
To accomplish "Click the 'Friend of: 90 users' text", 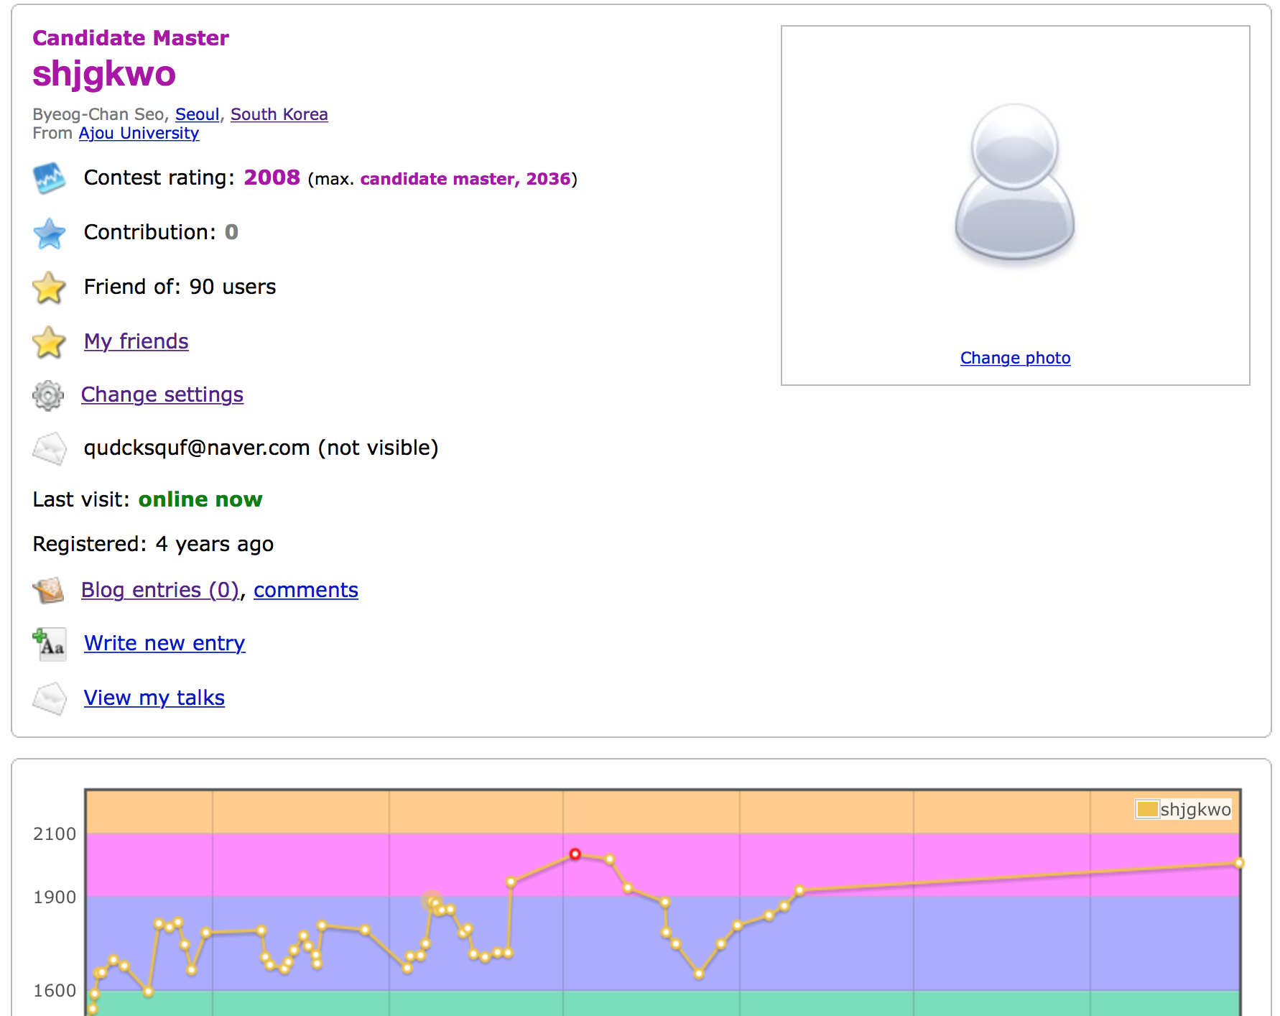I will pos(180,287).
